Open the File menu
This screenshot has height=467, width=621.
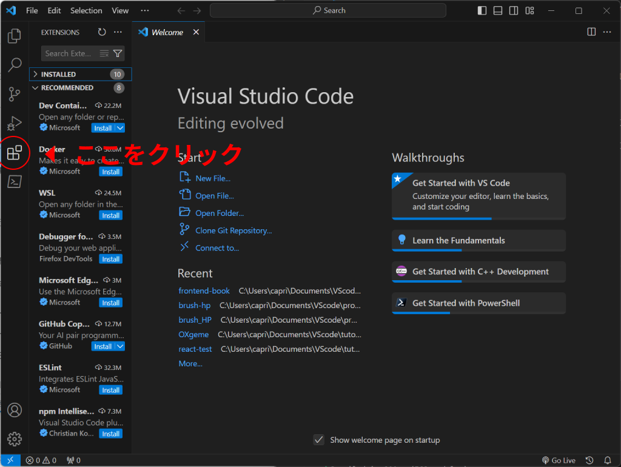(32, 11)
